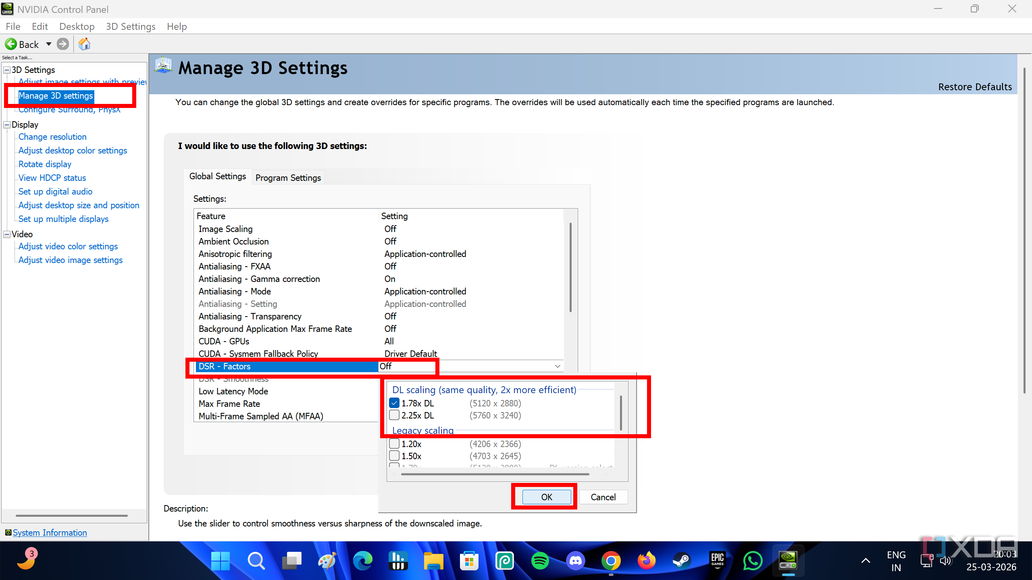Open System Information link
The width and height of the screenshot is (1032, 580).
tap(50, 532)
